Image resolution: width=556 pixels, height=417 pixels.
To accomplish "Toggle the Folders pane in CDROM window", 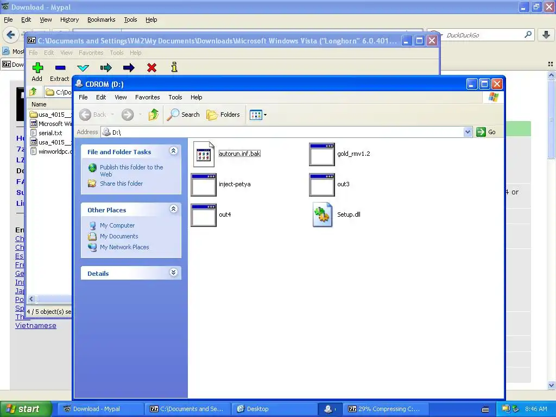I will (223, 115).
